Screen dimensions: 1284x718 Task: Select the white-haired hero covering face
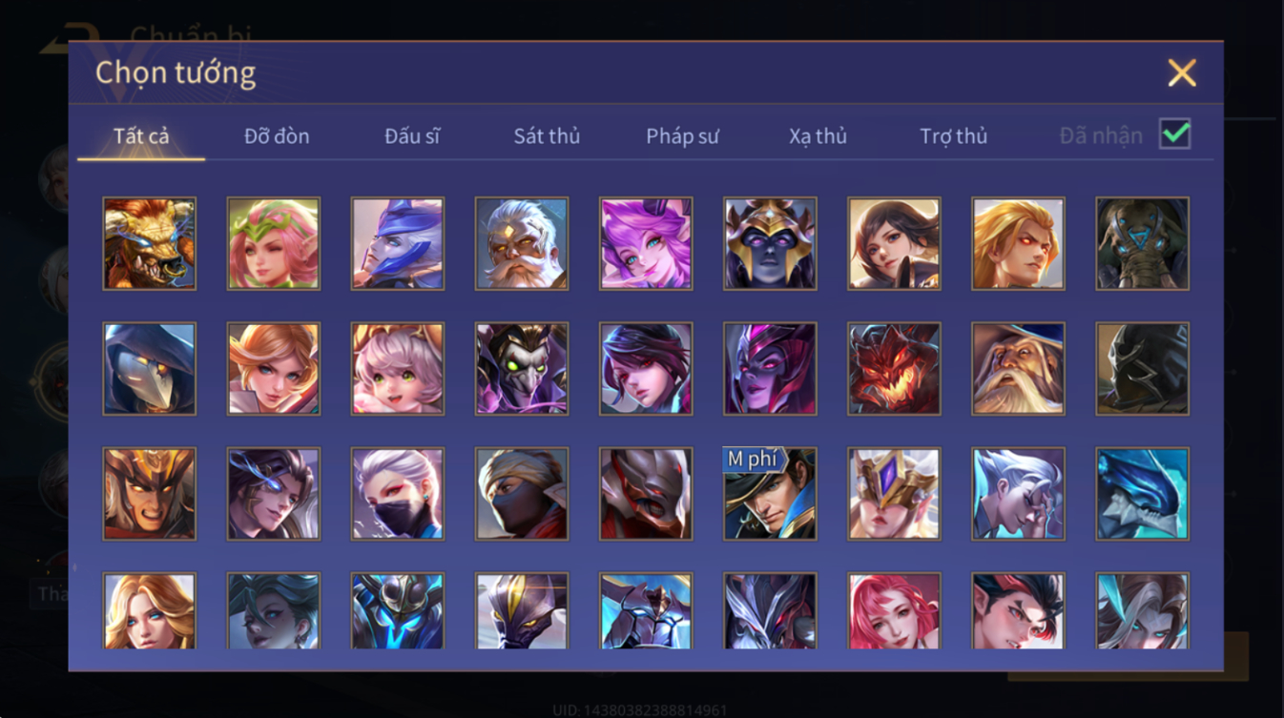pos(1018,493)
